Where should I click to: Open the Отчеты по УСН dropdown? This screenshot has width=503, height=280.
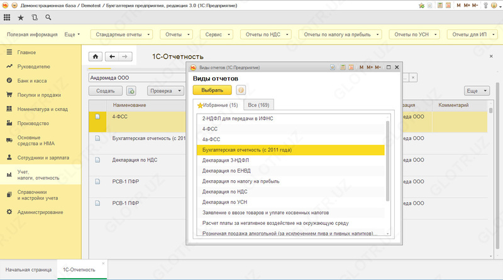414,35
